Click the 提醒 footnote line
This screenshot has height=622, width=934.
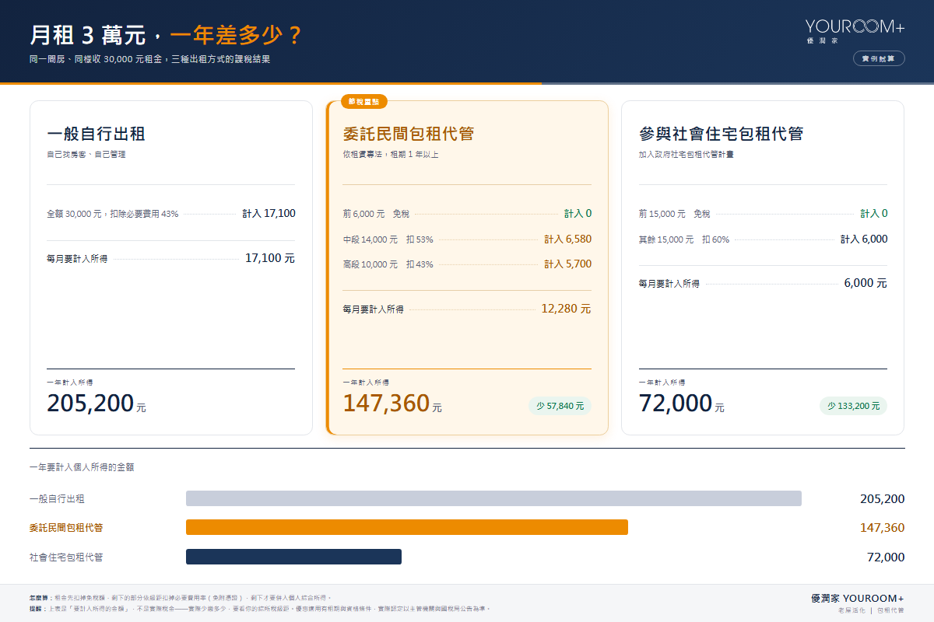[260, 609]
